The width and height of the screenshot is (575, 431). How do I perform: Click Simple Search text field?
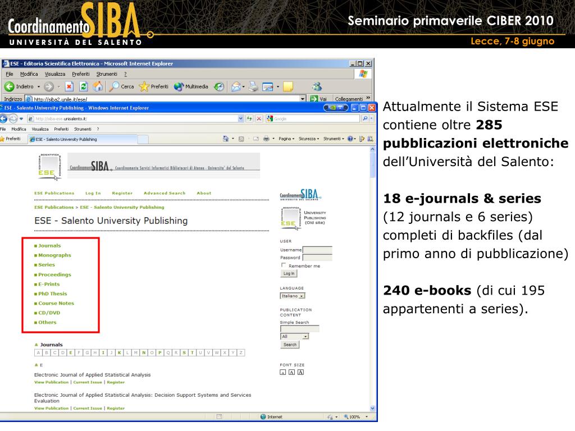click(x=300, y=328)
